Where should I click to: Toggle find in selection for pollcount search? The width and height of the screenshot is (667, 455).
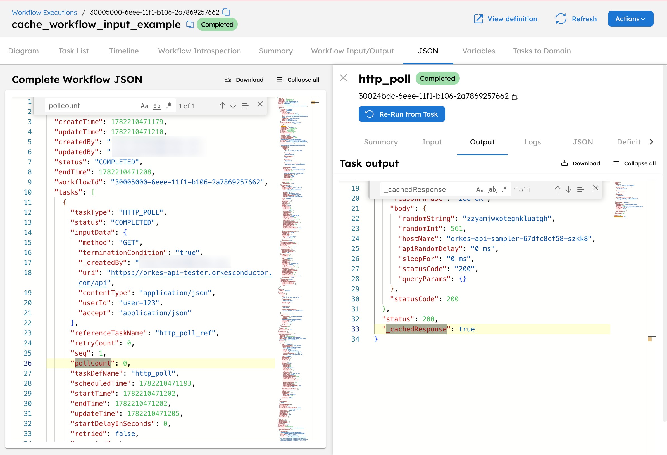click(245, 106)
